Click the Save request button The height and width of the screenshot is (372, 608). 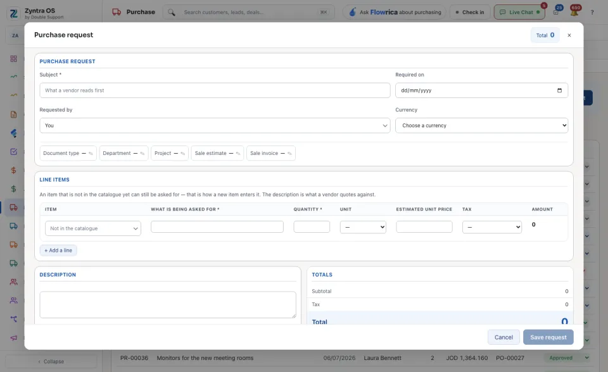click(x=548, y=337)
